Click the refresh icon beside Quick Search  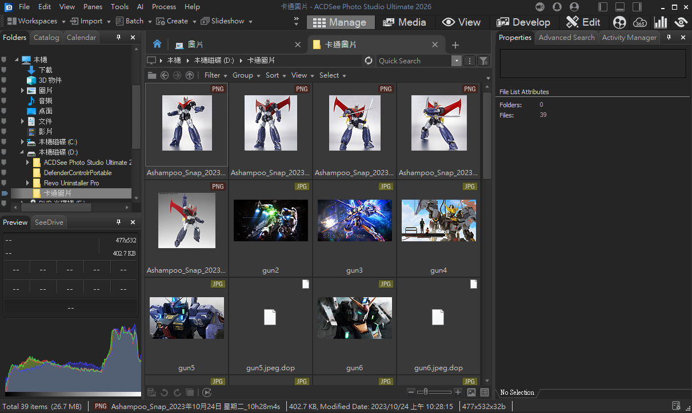[x=369, y=60]
